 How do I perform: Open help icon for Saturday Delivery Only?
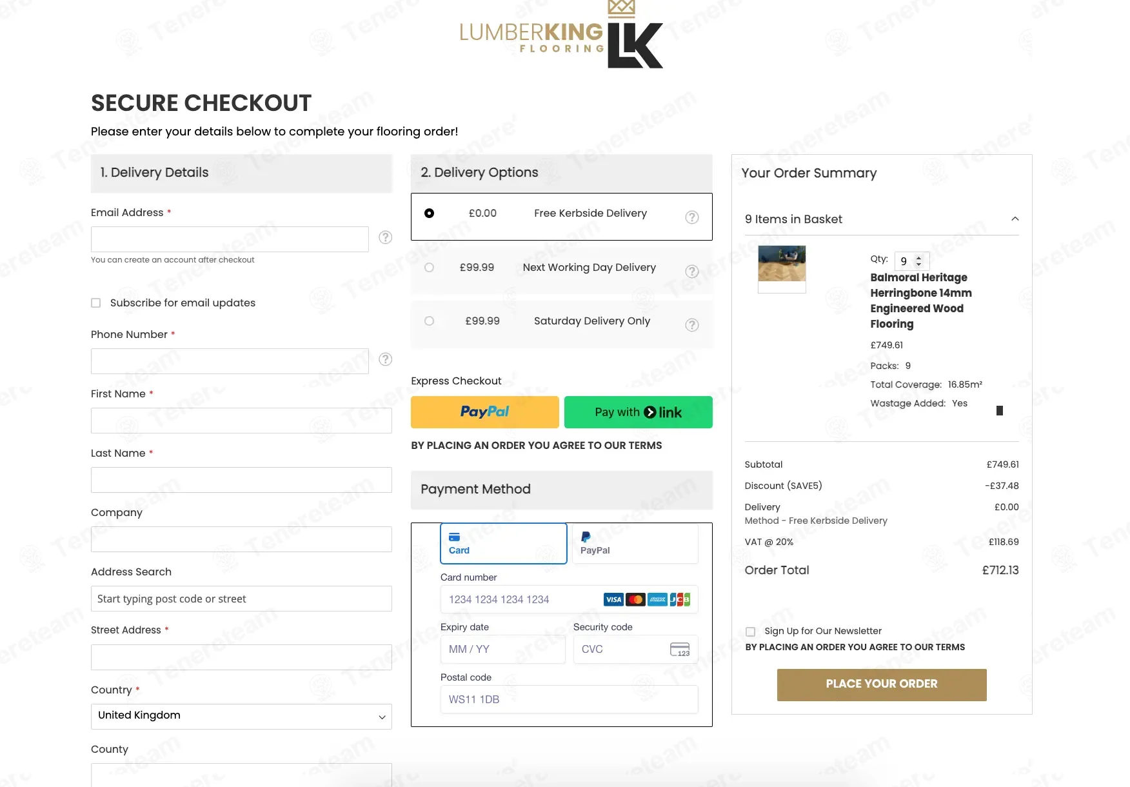[x=691, y=325]
